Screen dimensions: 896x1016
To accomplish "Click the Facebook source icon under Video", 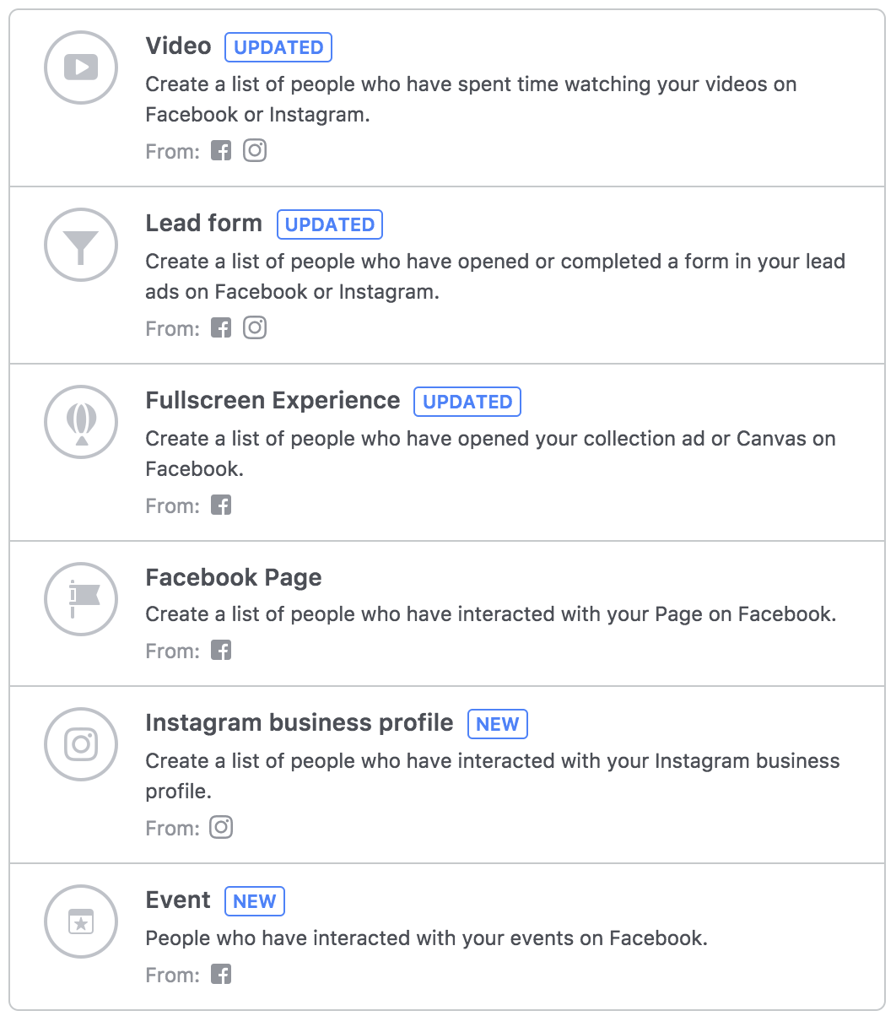I will tap(220, 150).
